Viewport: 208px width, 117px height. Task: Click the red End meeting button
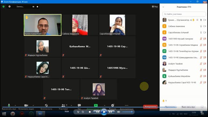pos(150,107)
